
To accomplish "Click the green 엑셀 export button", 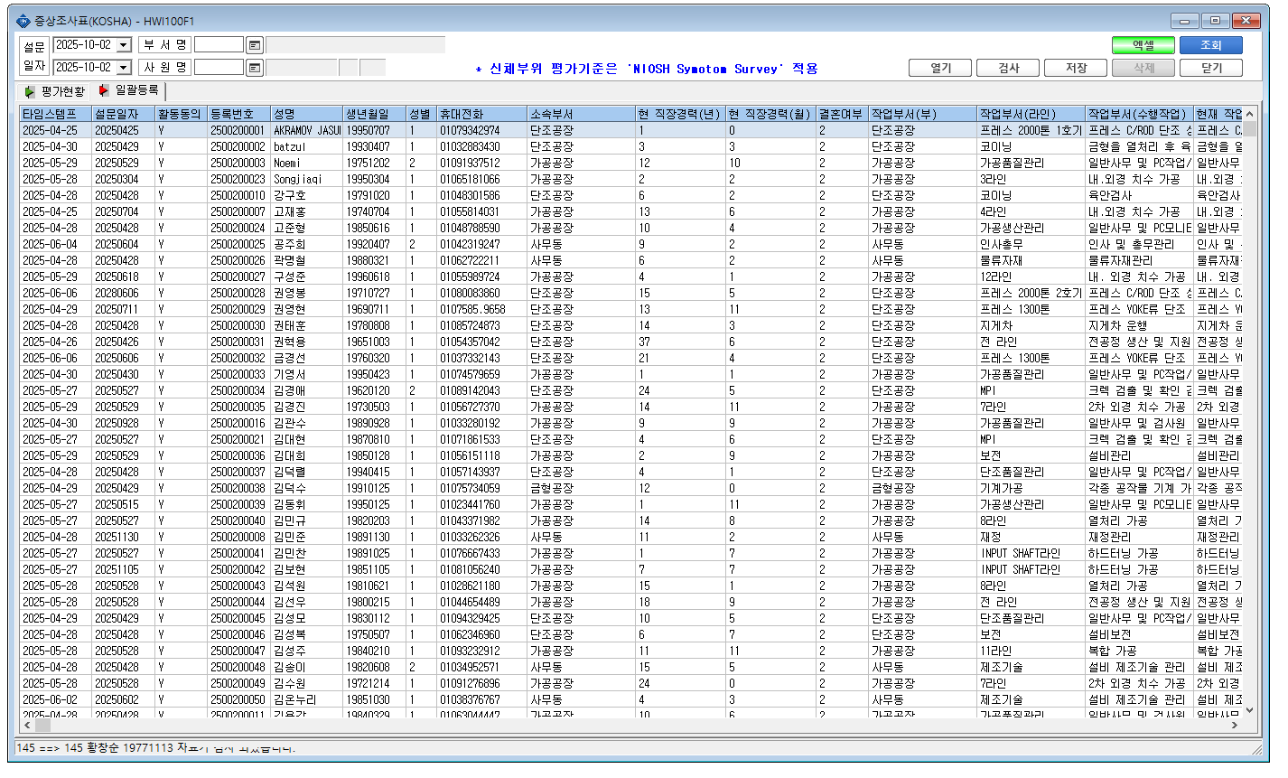I will 1143,45.
